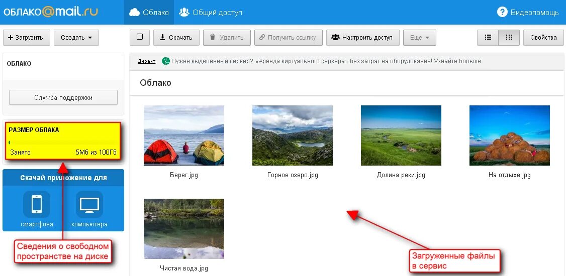Viewport: 566px width, 276px height.
Task: Click the Чистая вода.jpg file name
Action: (x=184, y=268)
